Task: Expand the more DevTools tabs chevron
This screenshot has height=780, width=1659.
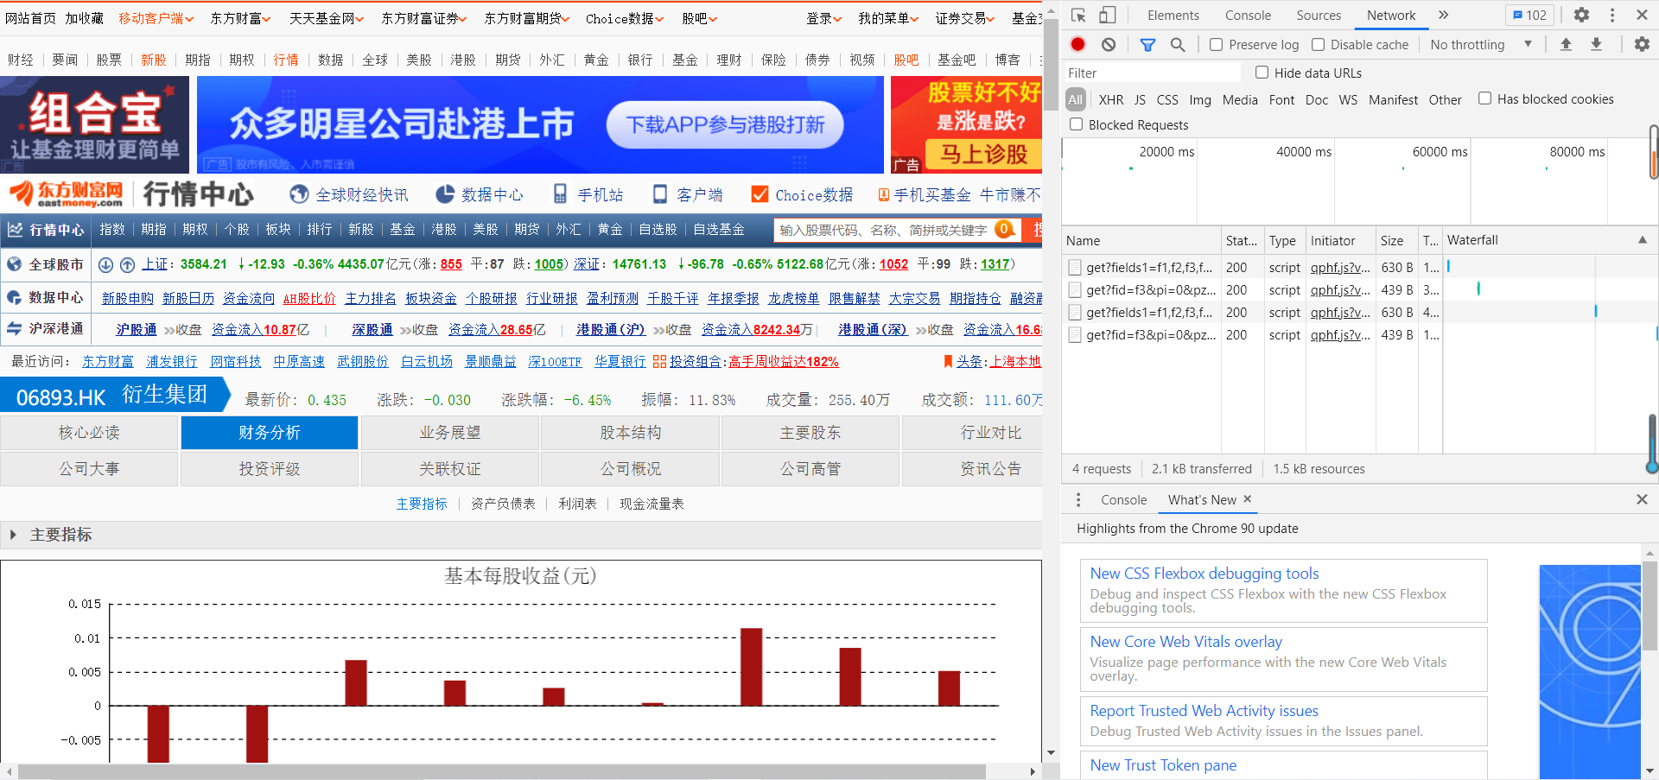Action: click(1443, 16)
